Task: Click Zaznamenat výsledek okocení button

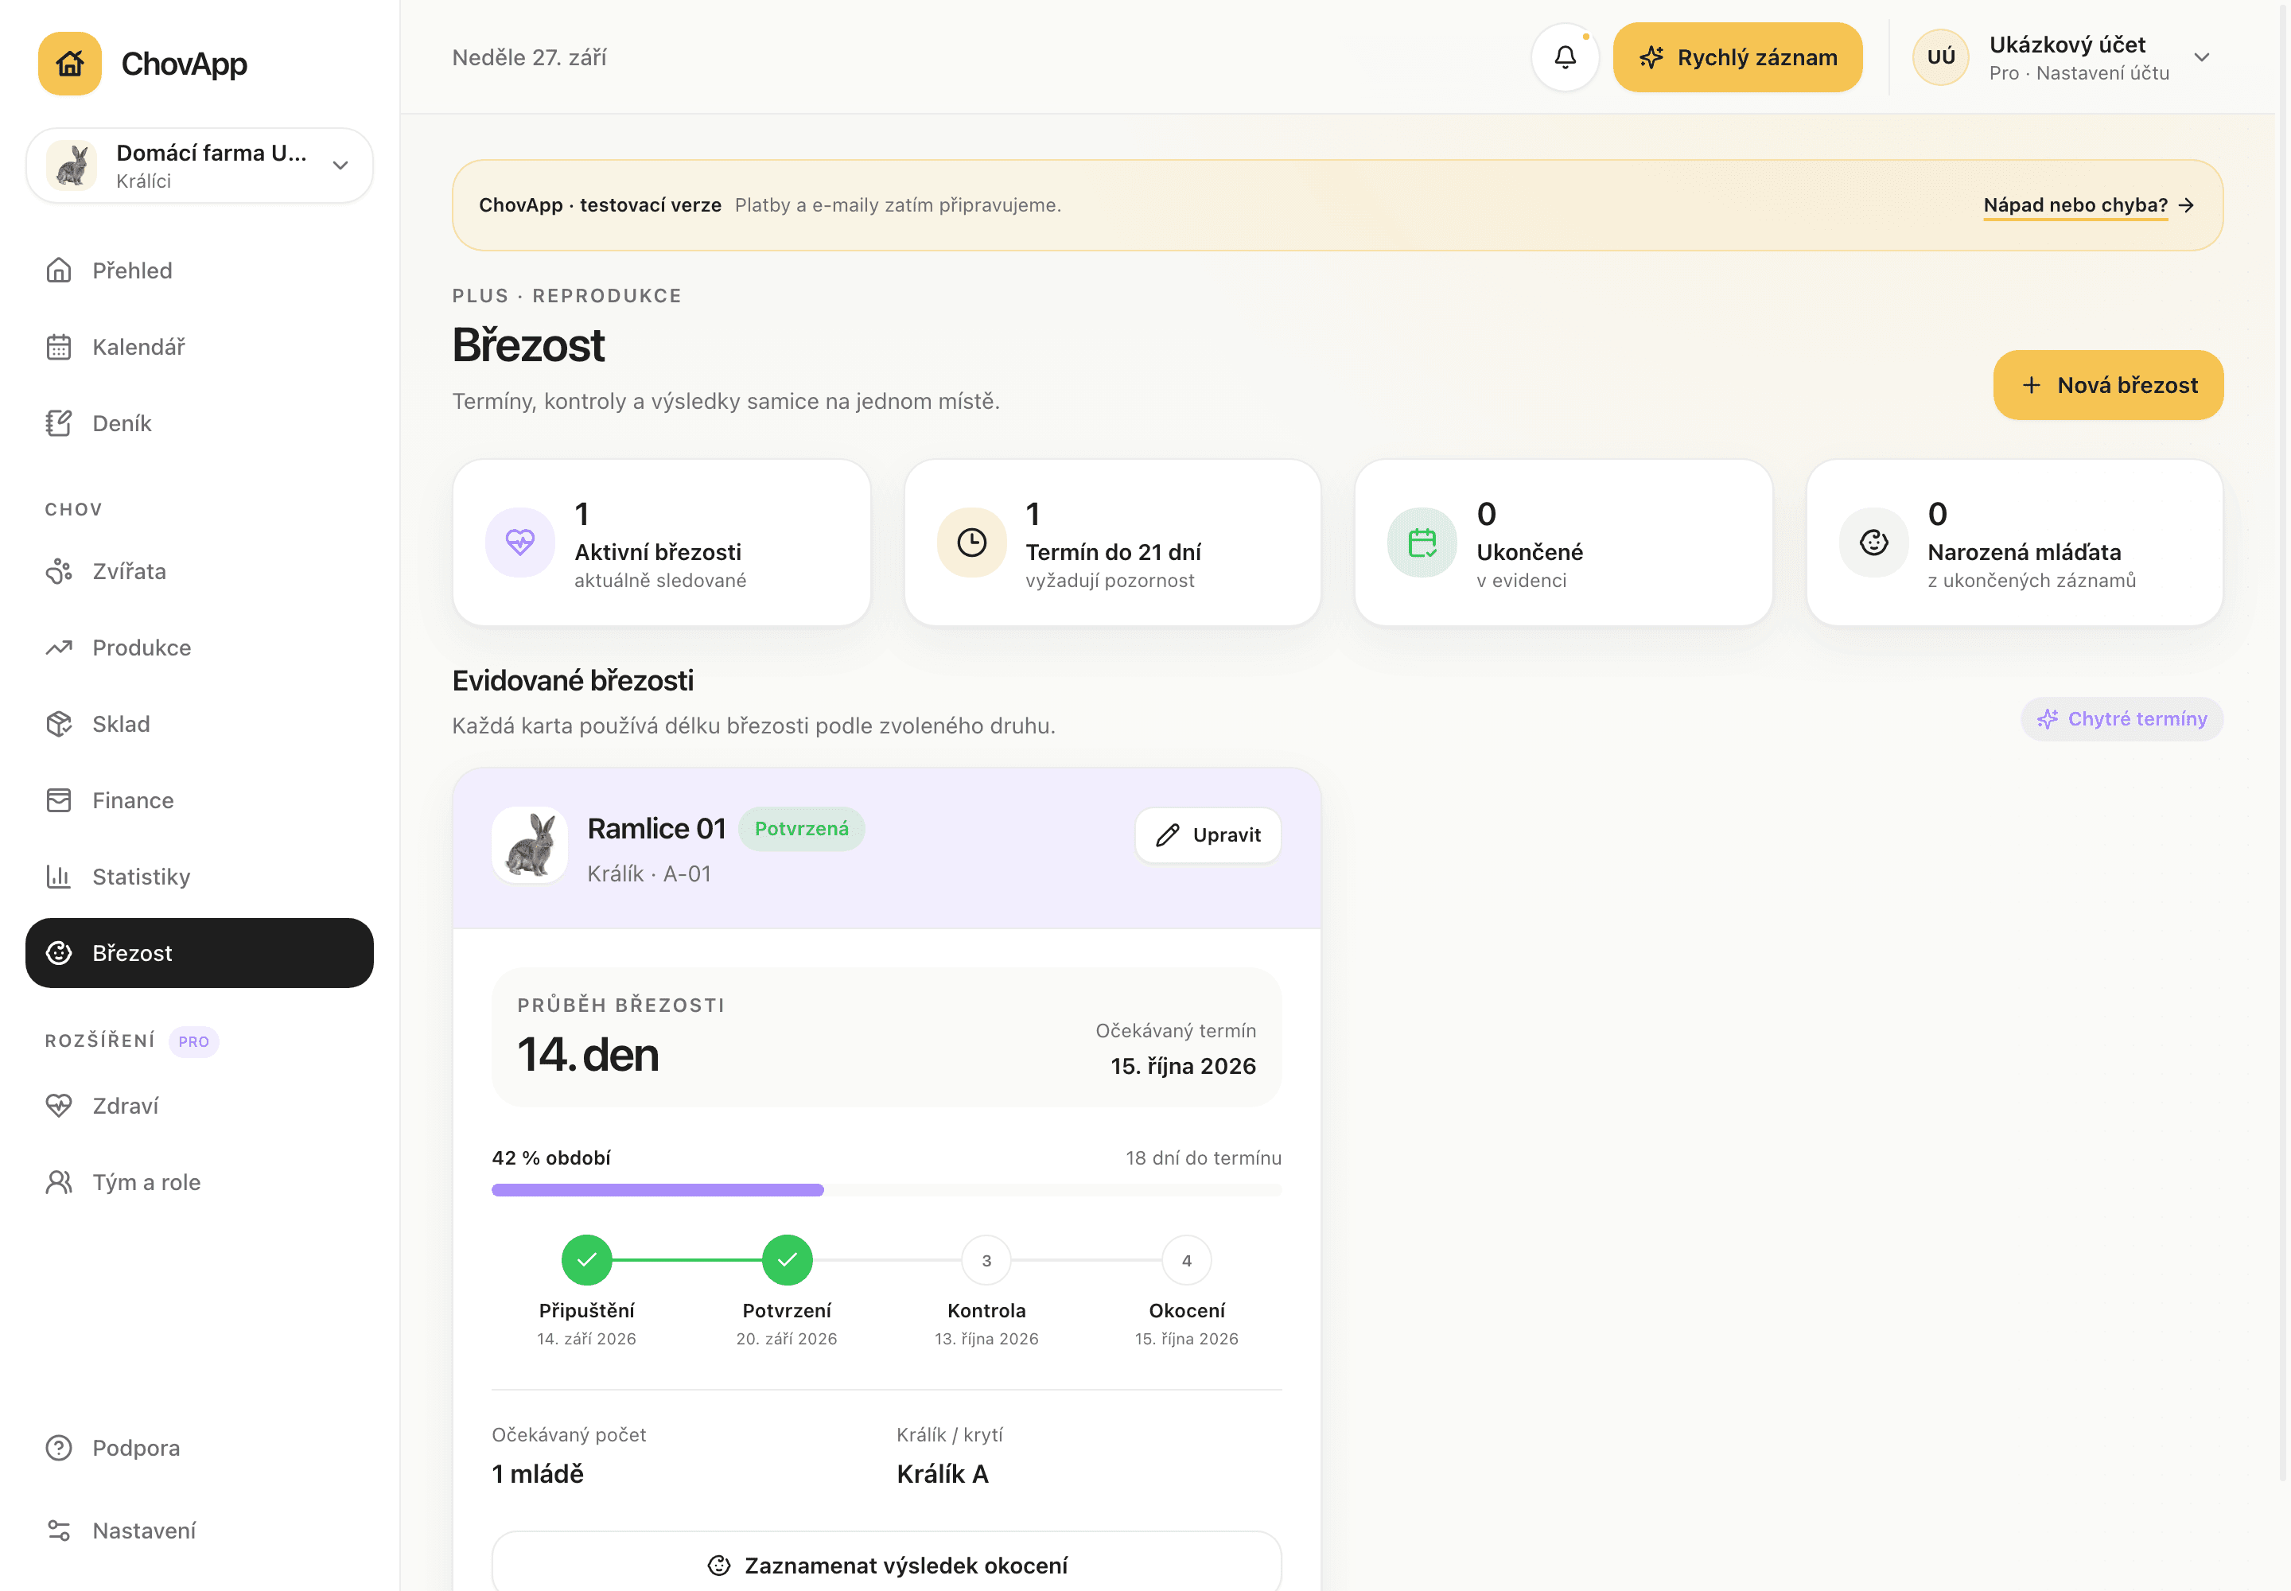Action: 886,1565
